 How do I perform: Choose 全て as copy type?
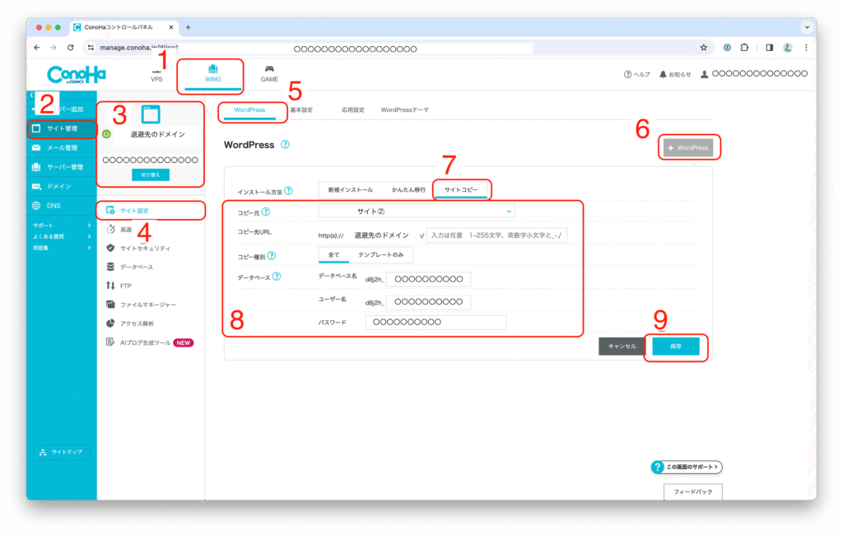point(334,255)
